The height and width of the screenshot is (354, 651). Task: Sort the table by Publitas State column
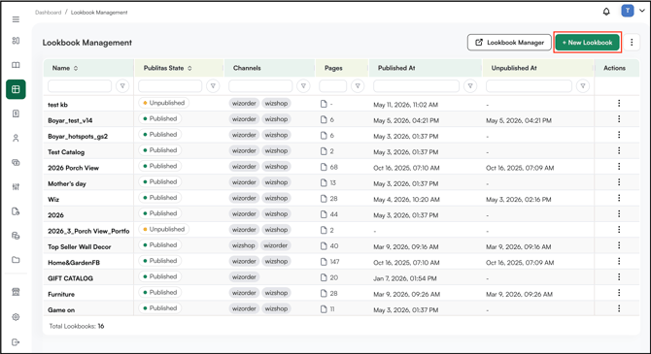tap(189, 68)
